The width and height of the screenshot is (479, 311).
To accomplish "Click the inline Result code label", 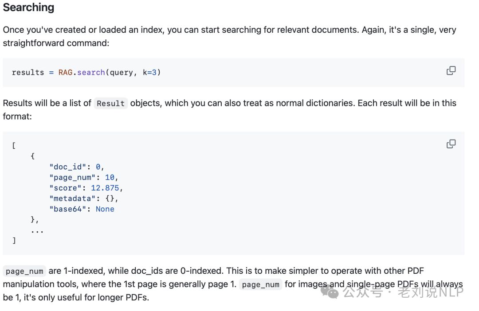I will point(110,104).
